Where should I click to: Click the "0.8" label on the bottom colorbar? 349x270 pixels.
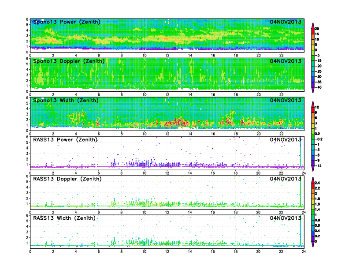click(x=317, y=220)
